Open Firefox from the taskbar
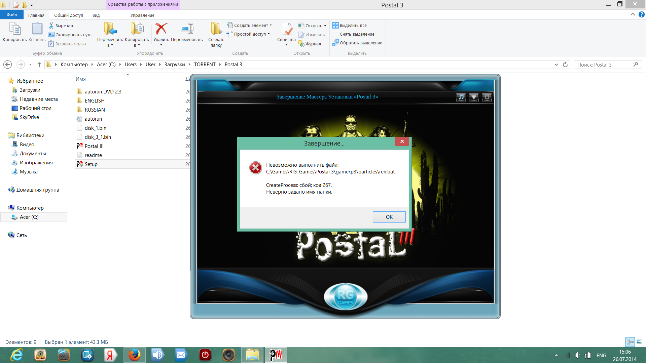Image resolution: width=646 pixels, height=363 pixels. pyautogui.click(x=134, y=355)
